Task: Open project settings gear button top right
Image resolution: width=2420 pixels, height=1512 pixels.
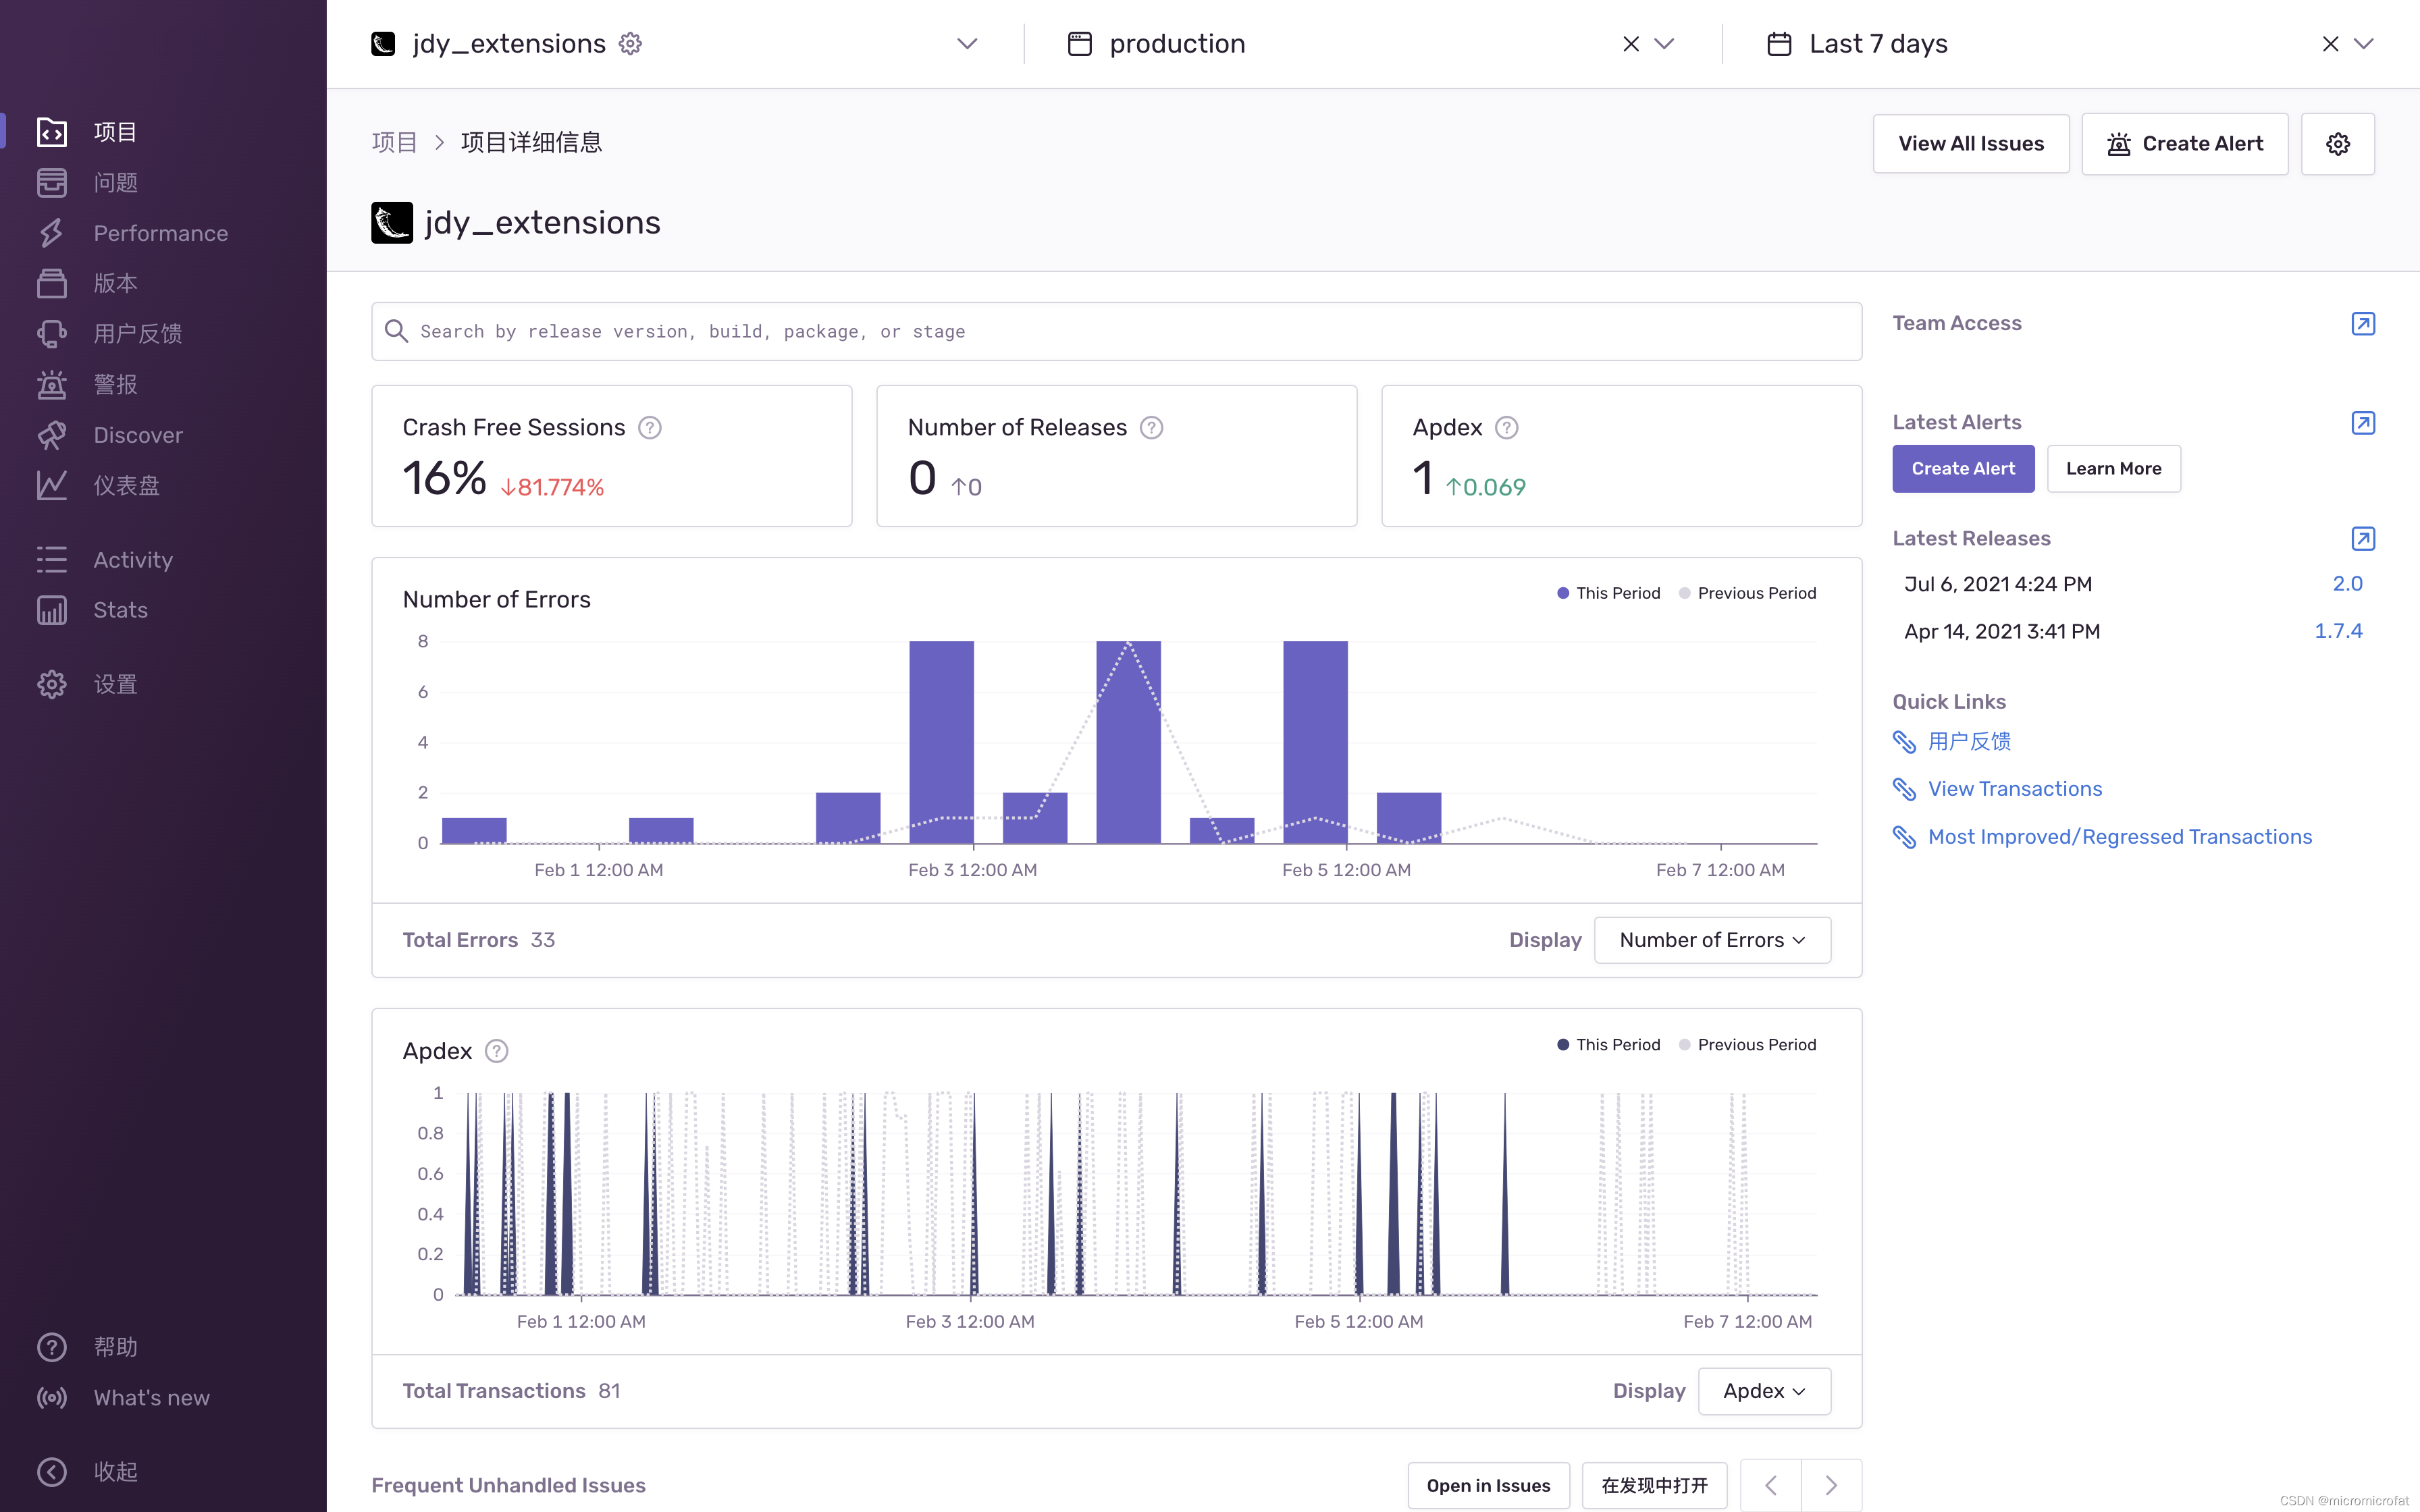Action: [x=2338, y=144]
